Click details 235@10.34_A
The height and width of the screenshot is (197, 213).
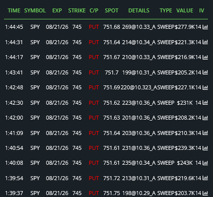139,163
